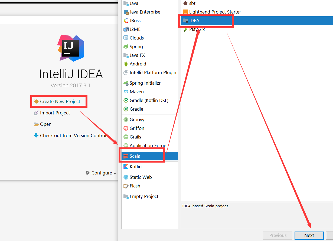Click the IntelliJ Platform Plugin icon
The height and width of the screenshot is (241, 333).
[126, 72]
